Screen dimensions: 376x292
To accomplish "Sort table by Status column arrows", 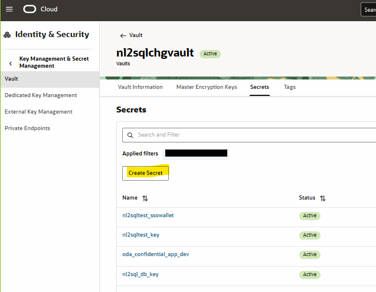I will [x=322, y=198].
